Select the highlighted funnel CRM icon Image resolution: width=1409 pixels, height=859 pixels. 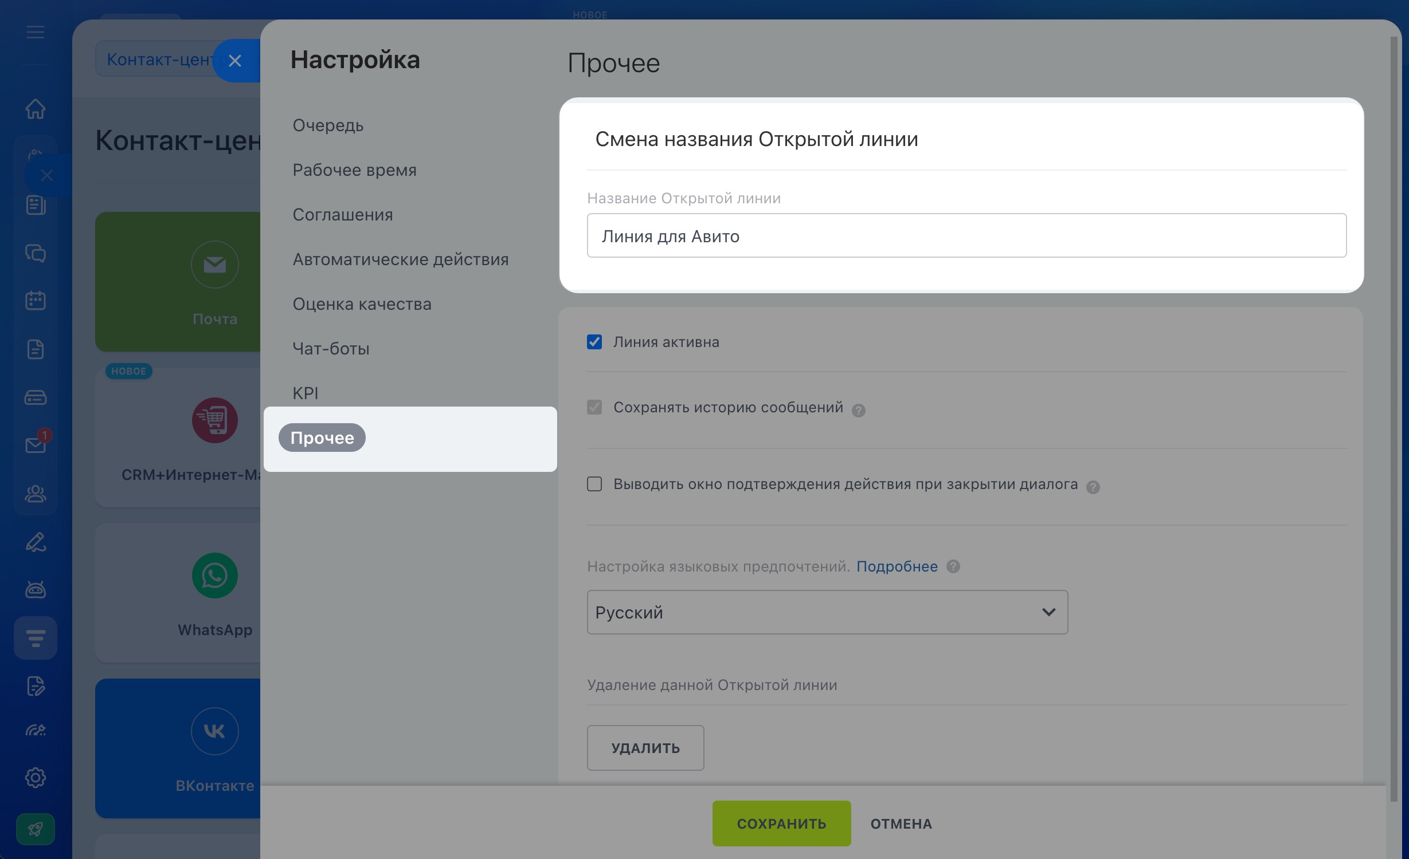coord(36,637)
